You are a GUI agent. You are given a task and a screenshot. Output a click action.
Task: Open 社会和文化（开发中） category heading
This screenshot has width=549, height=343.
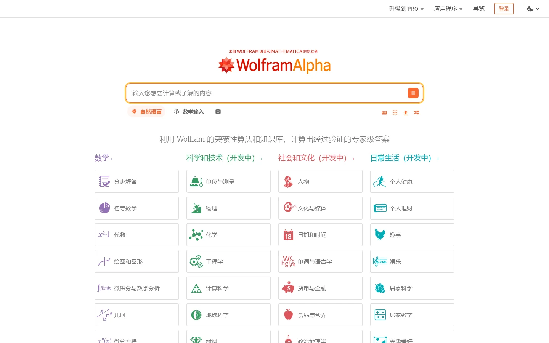point(316,158)
